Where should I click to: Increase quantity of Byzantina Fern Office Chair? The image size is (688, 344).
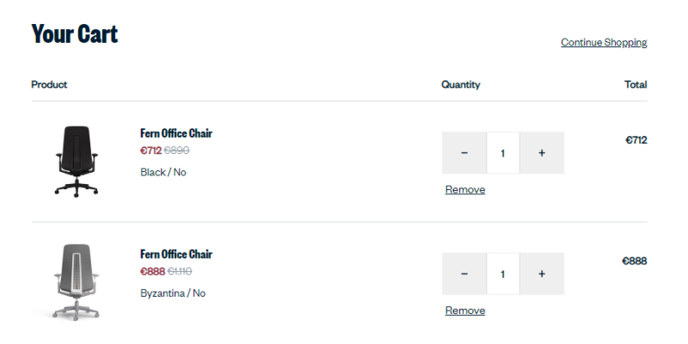click(x=542, y=273)
